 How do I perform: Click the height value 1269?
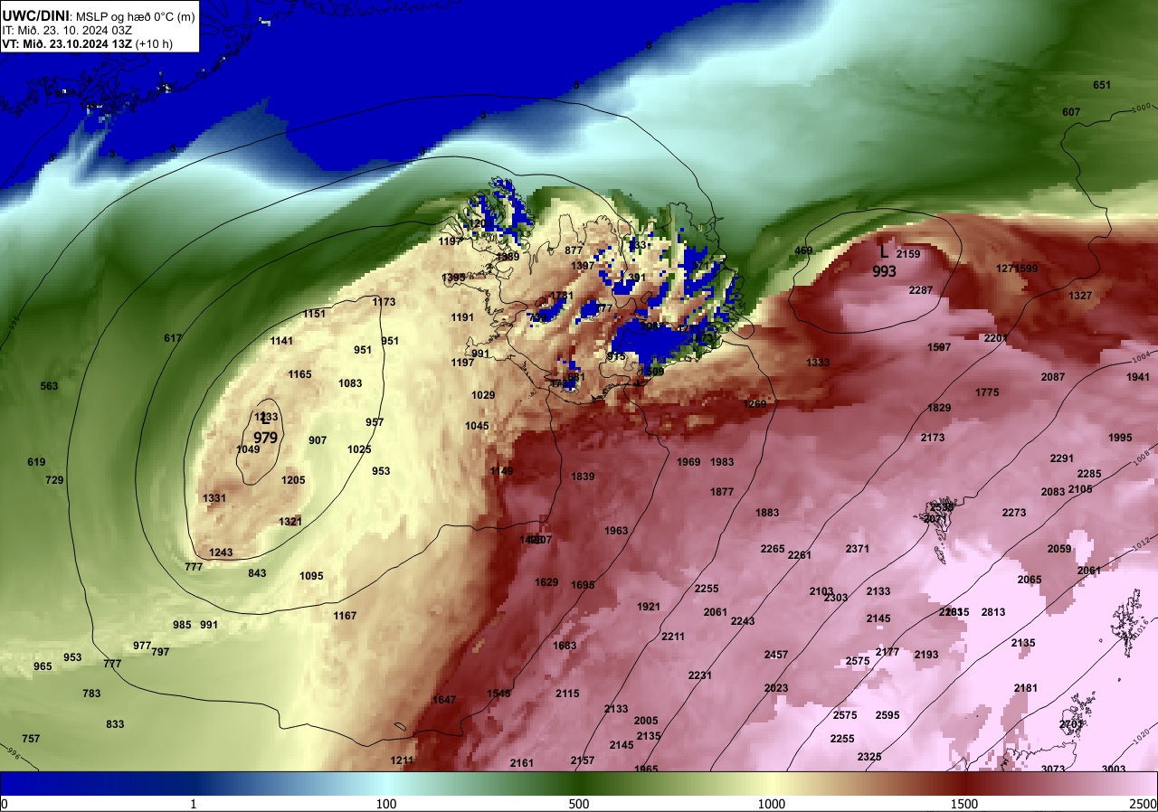click(755, 404)
